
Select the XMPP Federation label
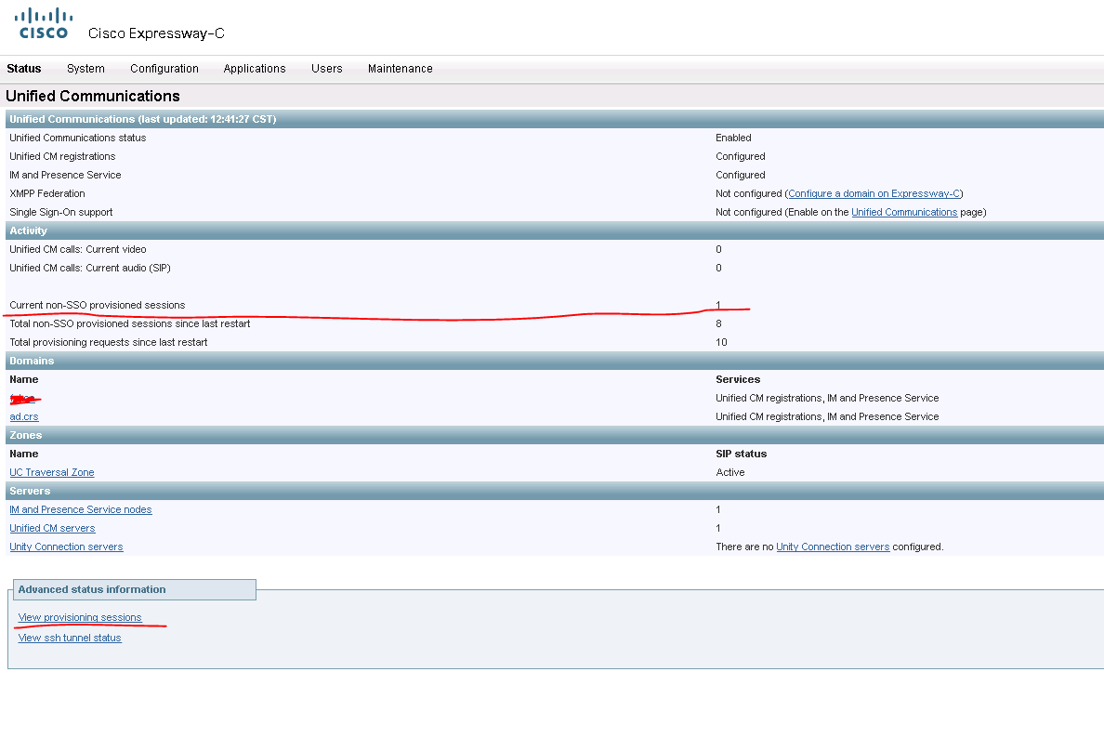coord(47,193)
